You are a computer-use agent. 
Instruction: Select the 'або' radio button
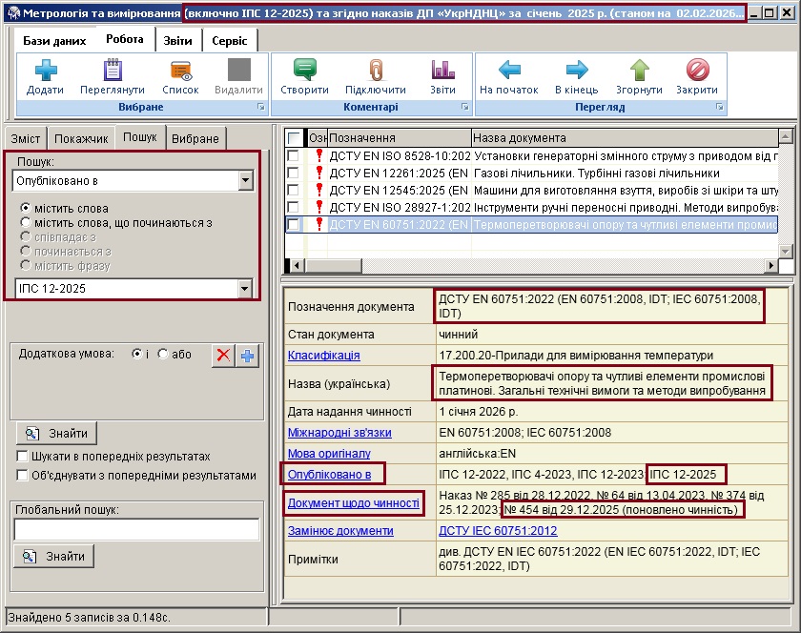163,354
